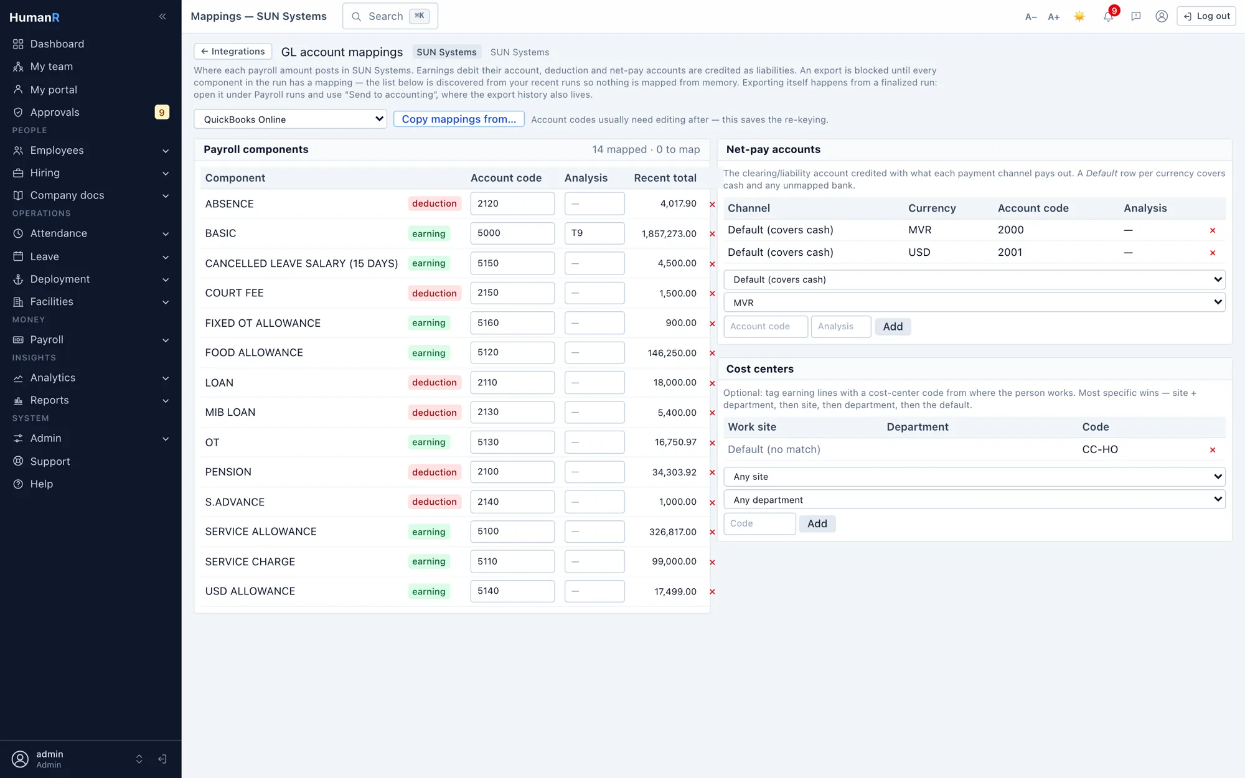Open Help in the sidebar
The image size is (1245, 778).
click(x=91, y=484)
